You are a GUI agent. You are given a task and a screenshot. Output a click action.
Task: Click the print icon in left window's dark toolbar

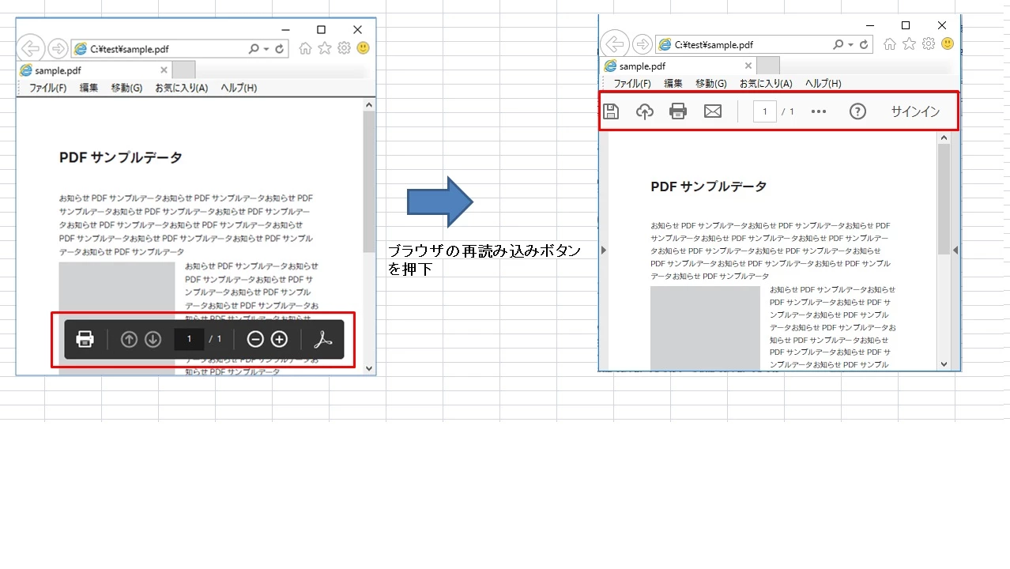coord(85,339)
